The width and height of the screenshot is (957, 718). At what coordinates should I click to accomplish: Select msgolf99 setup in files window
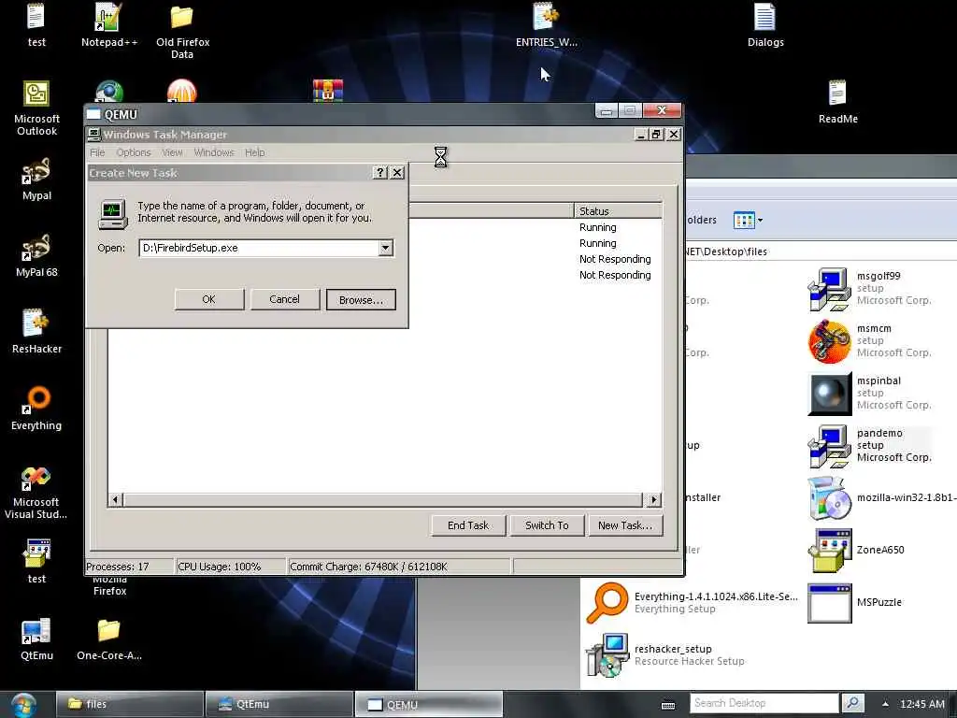click(x=870, y=288)
